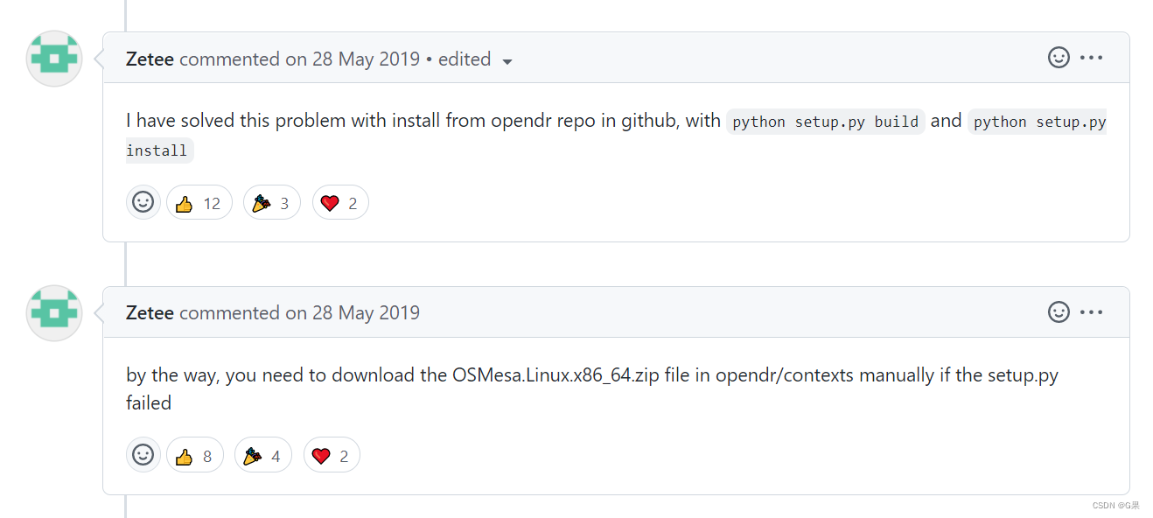Screen dimensions: 1153x518
Task: Add reaction with smiley below second comment
Action: [x=143, y=455]
